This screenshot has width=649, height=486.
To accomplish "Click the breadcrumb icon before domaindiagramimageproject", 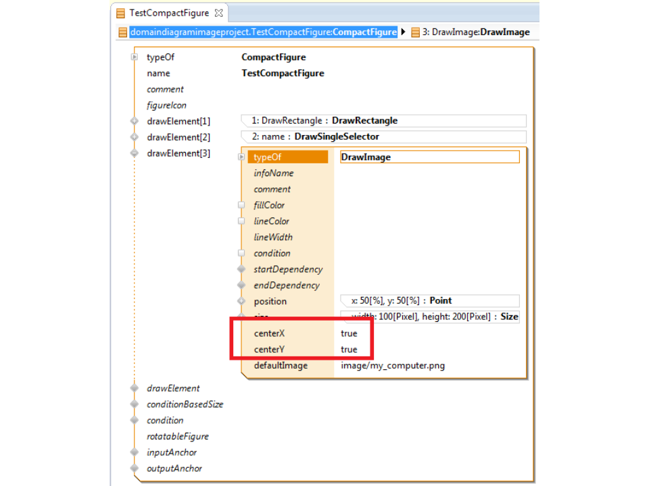I will (x=122, y=32).
